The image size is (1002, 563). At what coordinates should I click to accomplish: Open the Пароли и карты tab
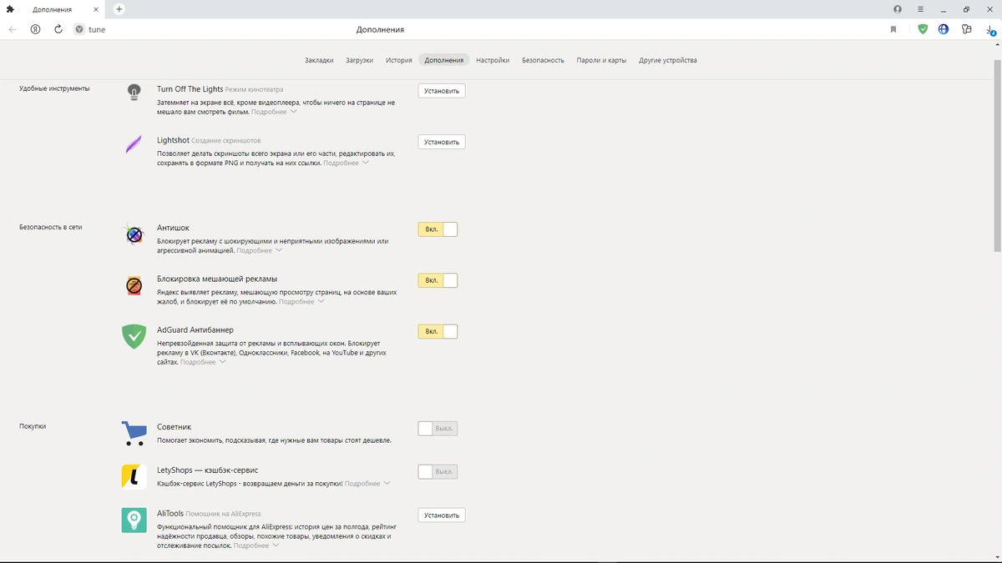click(x=601, y=60)
